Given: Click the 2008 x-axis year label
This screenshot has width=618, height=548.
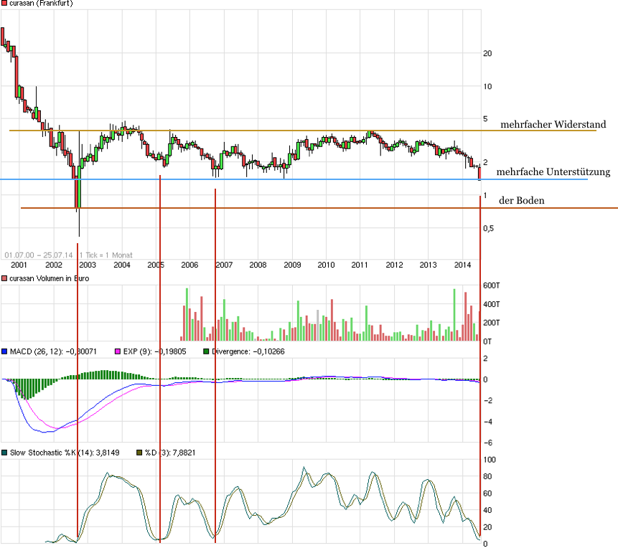Looking at the screenshot, I should [x=258, y=265].
